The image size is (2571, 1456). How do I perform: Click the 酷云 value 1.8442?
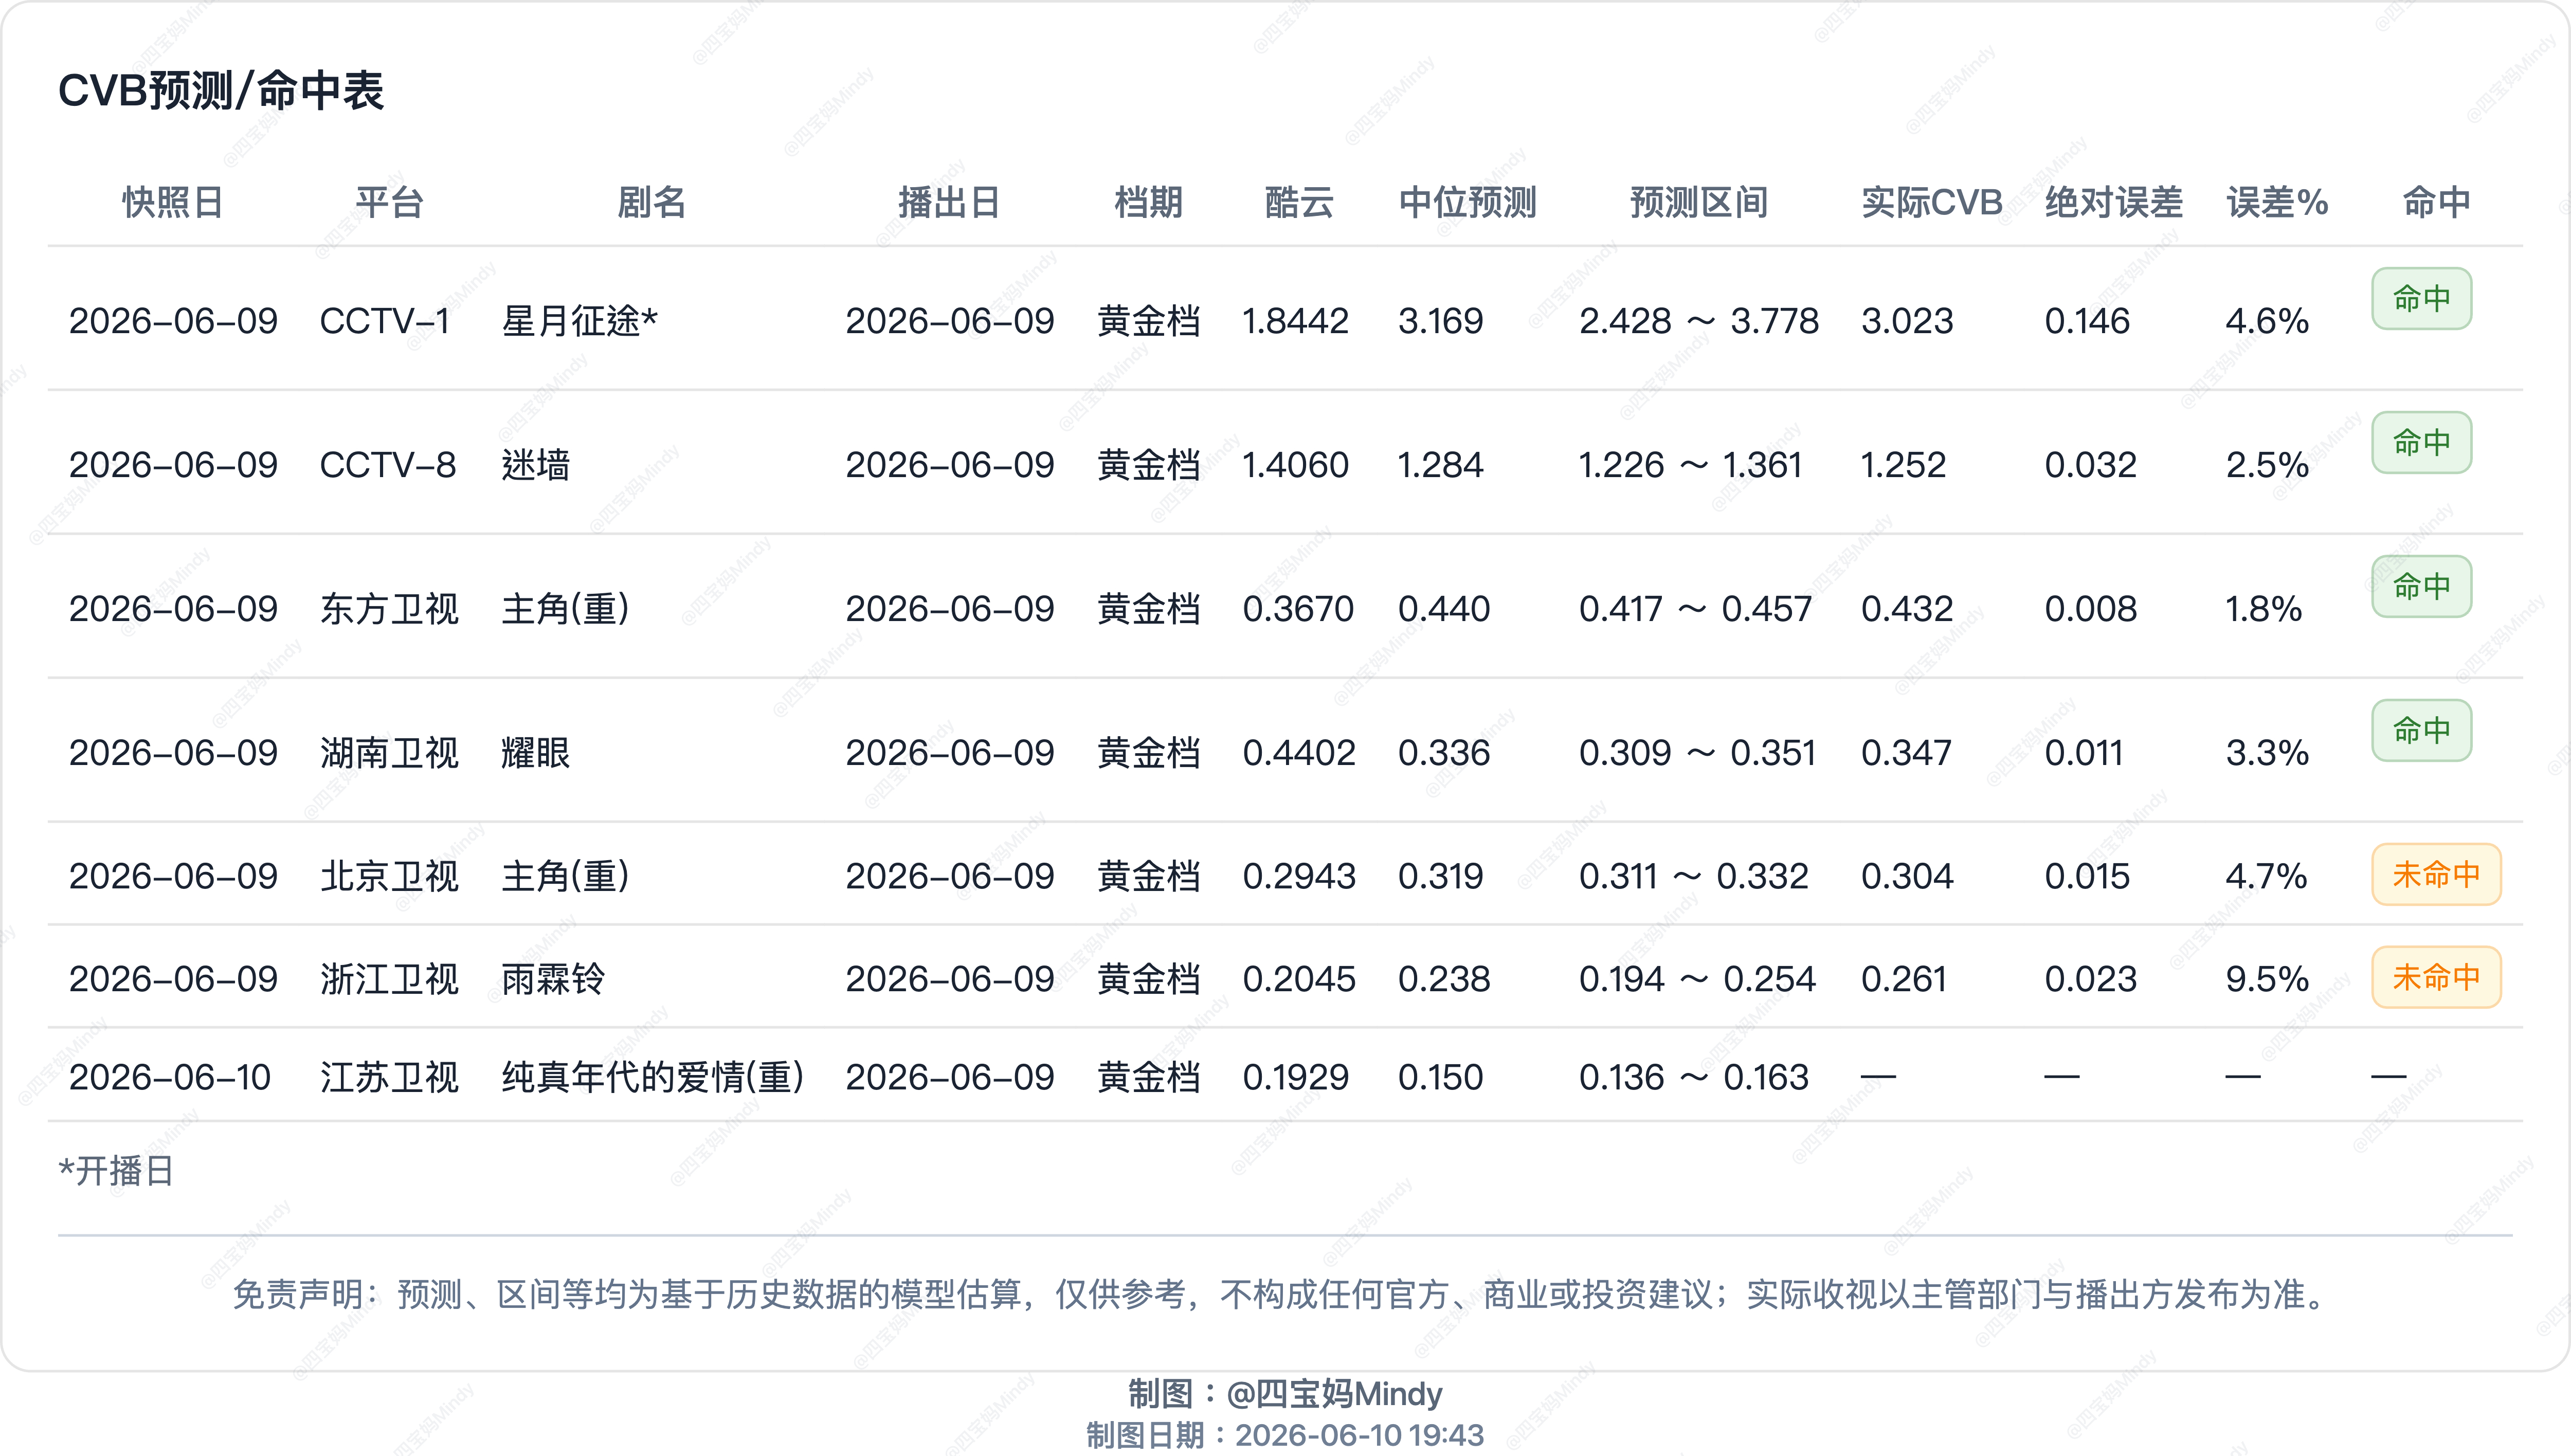(1295, 321)
